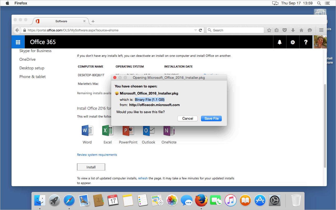Screen dimensions: 336x210
Task: Open Office 365 notifications bell
Action: click(280, 42)
